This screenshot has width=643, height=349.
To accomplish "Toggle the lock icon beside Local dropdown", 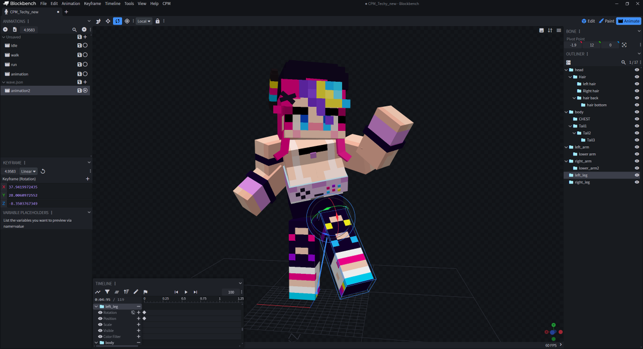I will (x=158, y=21).
